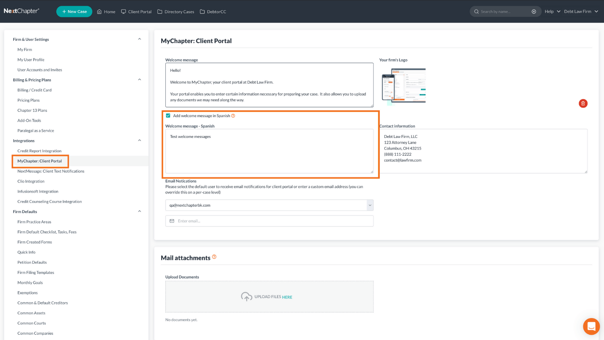Click the firm logo preview image

[403, 86]
